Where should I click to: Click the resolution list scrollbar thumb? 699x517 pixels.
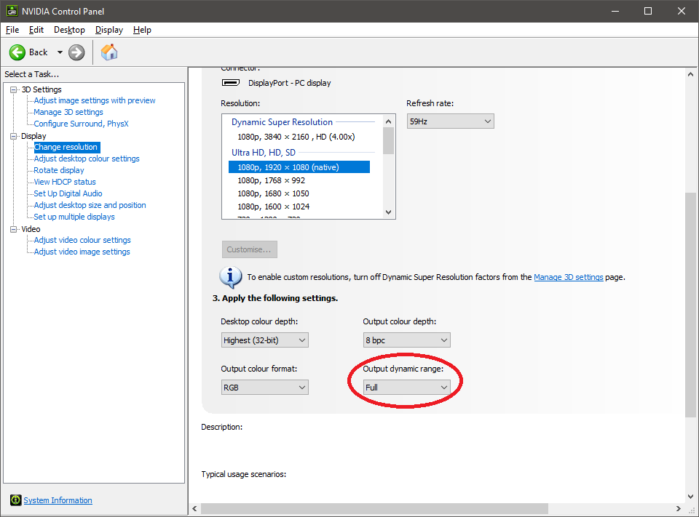click(388, 141)
